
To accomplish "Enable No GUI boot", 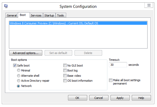I will [65, 66].
